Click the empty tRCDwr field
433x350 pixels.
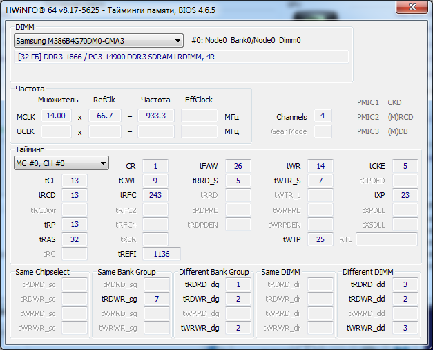[x=75, y=210]
